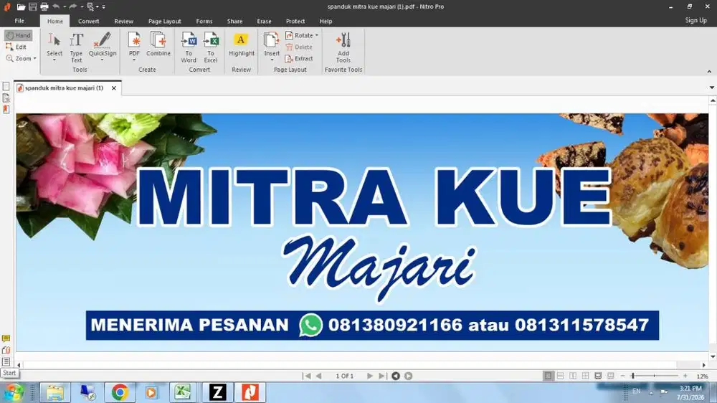Click the Combine files icon

click(158, 44)
